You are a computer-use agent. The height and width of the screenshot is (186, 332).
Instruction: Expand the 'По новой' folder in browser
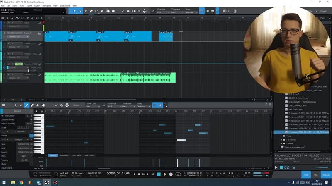tap(282, 140)
